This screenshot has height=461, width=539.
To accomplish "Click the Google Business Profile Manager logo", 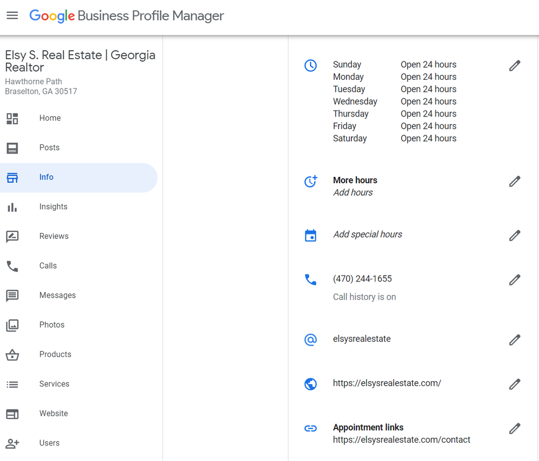I will tap(127, 16).
